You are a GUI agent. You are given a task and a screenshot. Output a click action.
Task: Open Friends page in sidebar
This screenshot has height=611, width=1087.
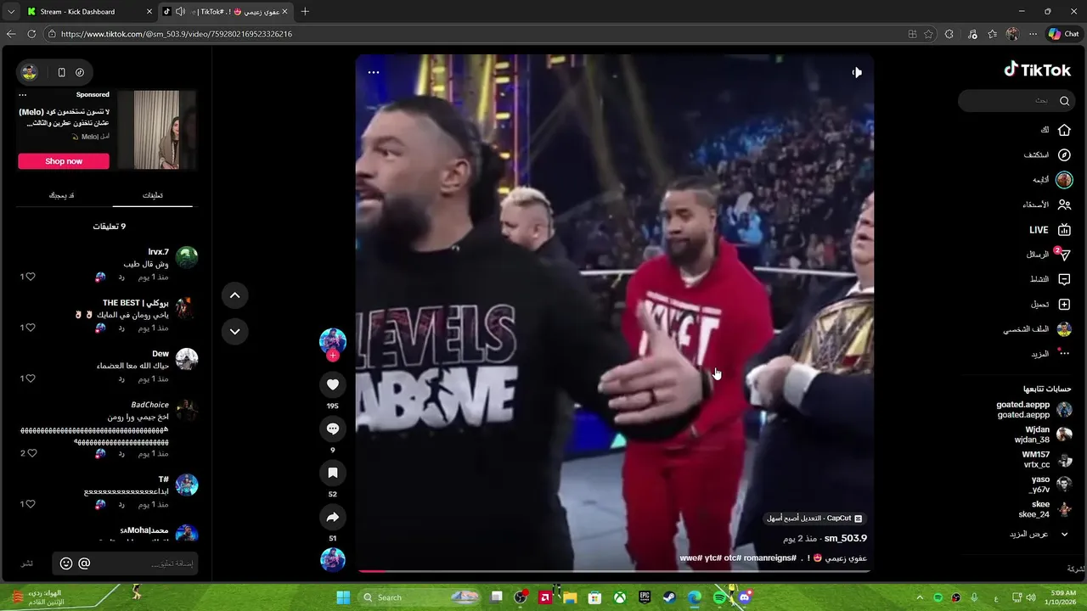(x=1047, y=205)
